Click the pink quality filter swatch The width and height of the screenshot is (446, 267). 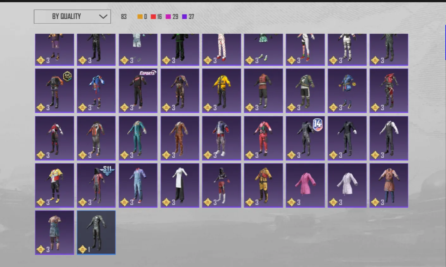(168, 17)
